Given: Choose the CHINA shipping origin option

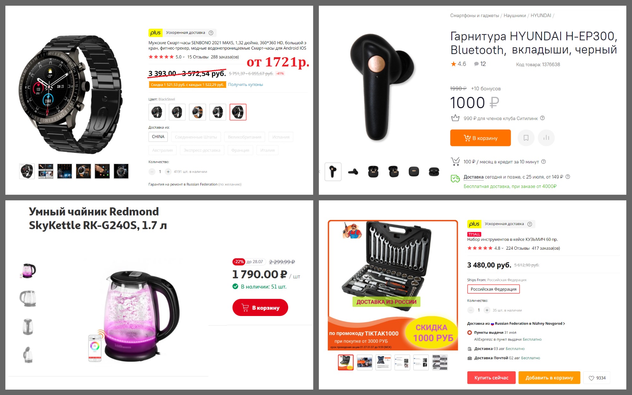Looking at the screenshot, I should click(158, 137).
